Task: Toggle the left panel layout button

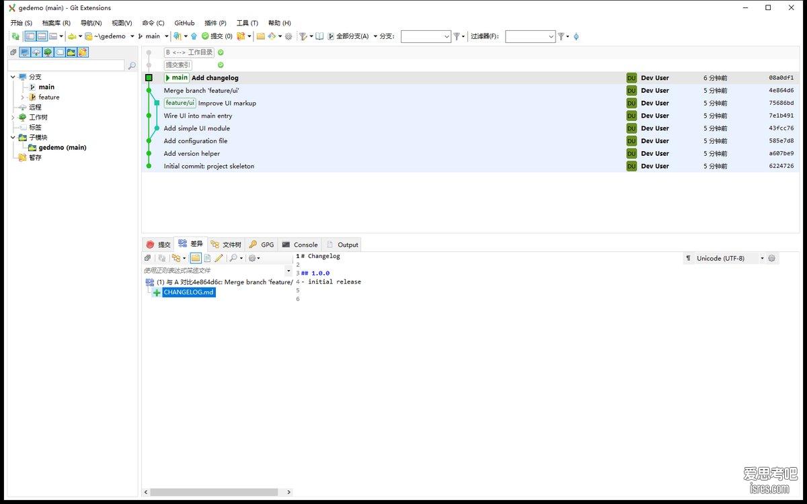Action: pos(30,36)
